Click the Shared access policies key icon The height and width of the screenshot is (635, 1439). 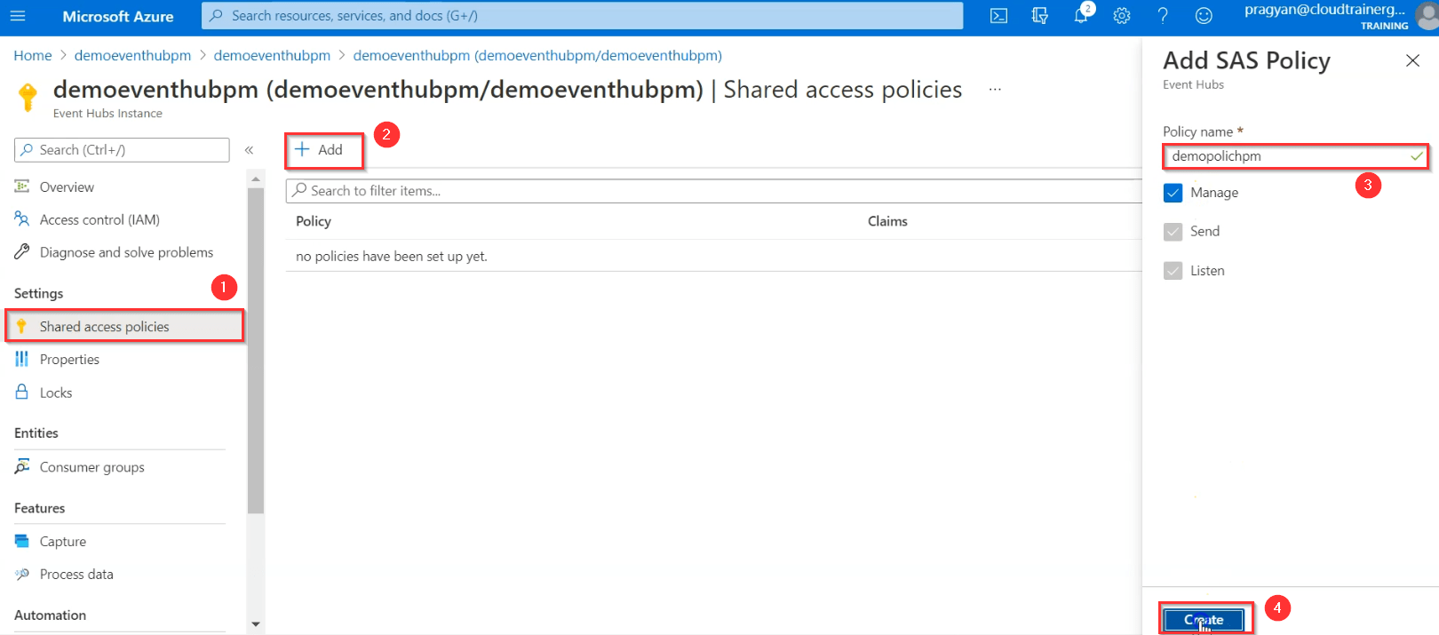pyautogui.click(x=22, y=326)
